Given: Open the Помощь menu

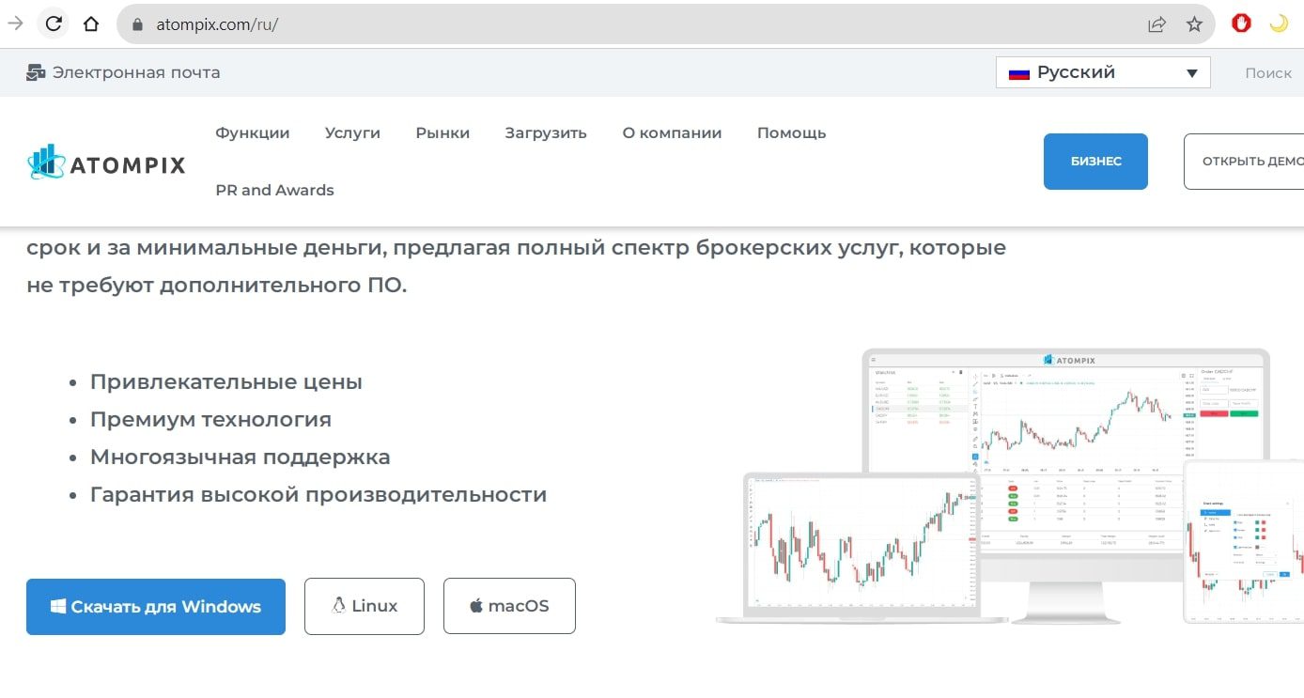Looking at the screenshot, I should [x=792, y=133].
